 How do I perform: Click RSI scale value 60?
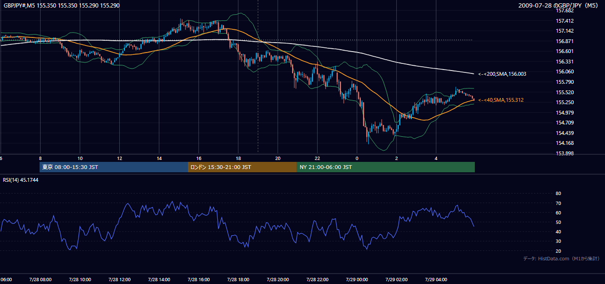pos(559,213)
